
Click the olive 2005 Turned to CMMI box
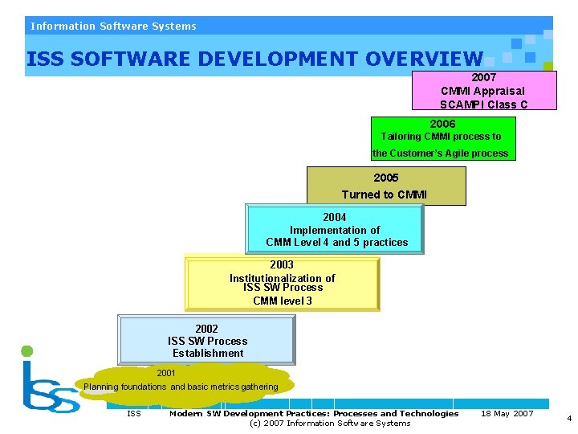pos(386,186)
